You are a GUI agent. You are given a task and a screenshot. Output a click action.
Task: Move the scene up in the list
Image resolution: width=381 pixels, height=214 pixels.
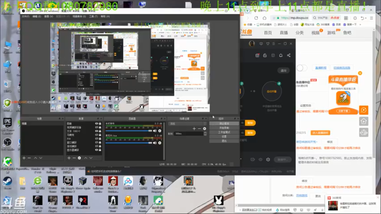[x=35, y=158]
